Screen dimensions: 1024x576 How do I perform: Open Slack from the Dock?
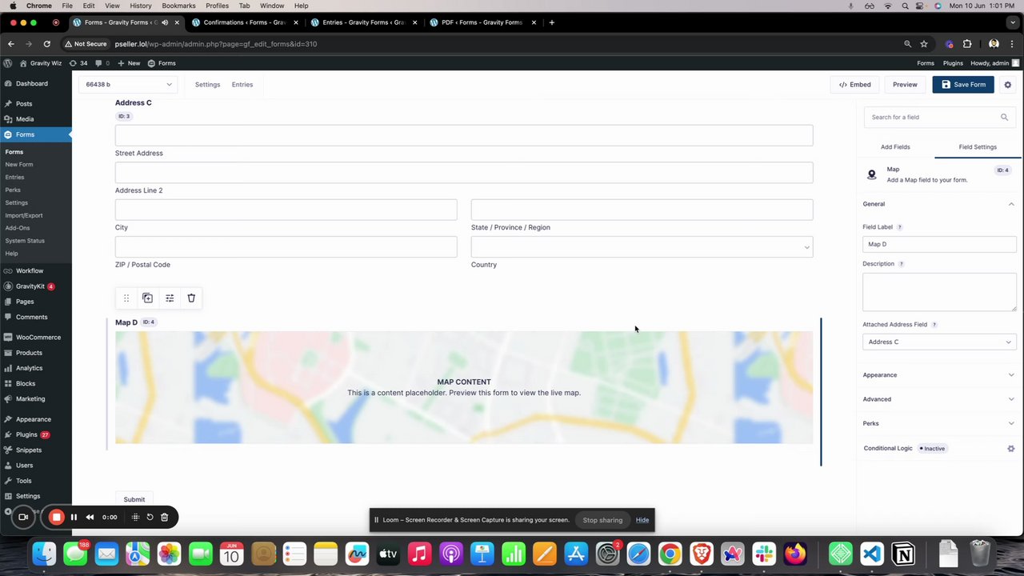[764, 554]
